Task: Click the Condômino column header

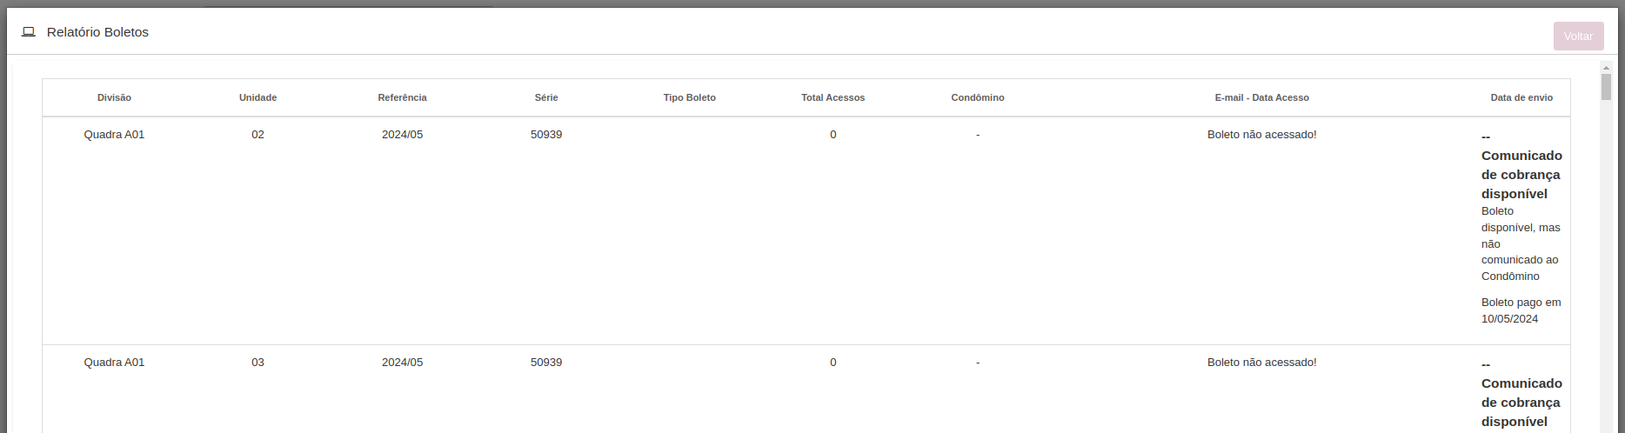Action: [978, 97]
